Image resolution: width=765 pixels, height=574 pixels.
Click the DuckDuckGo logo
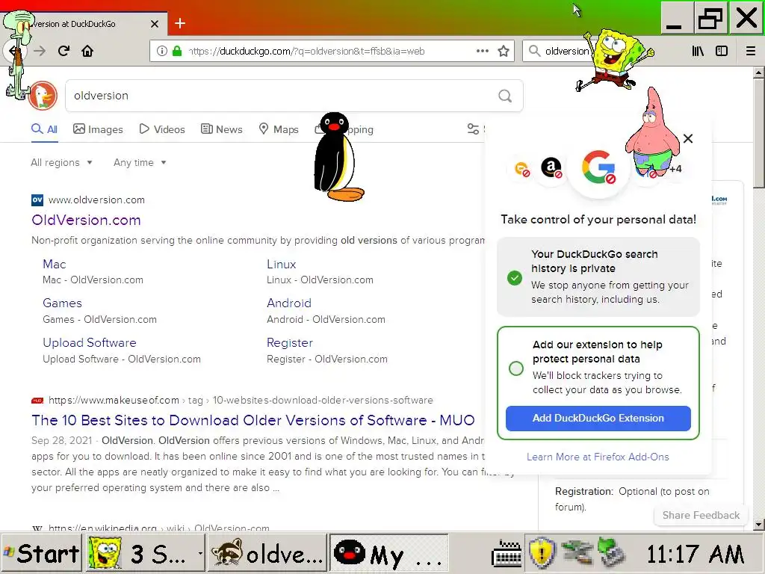coord(43,96)
